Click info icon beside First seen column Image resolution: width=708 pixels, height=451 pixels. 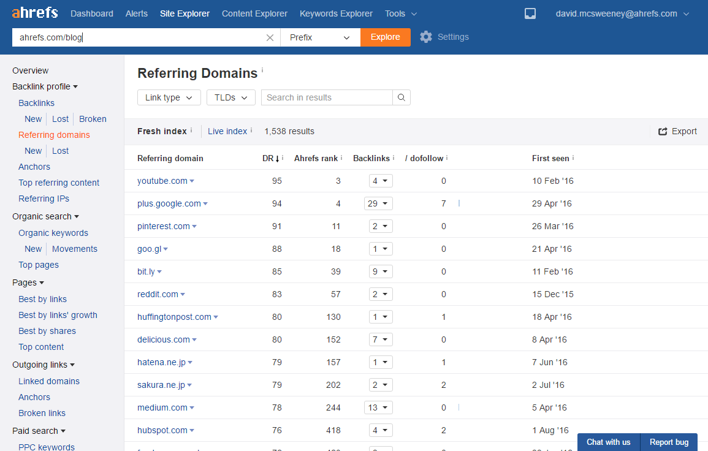coord(573,157)
